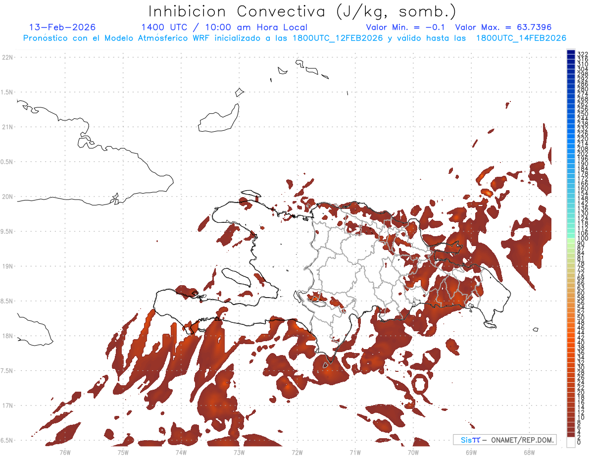Click the "Valor Max. = 63.7396" text
The width and height of the screenshot is (594, 459).
coord(503,27)
